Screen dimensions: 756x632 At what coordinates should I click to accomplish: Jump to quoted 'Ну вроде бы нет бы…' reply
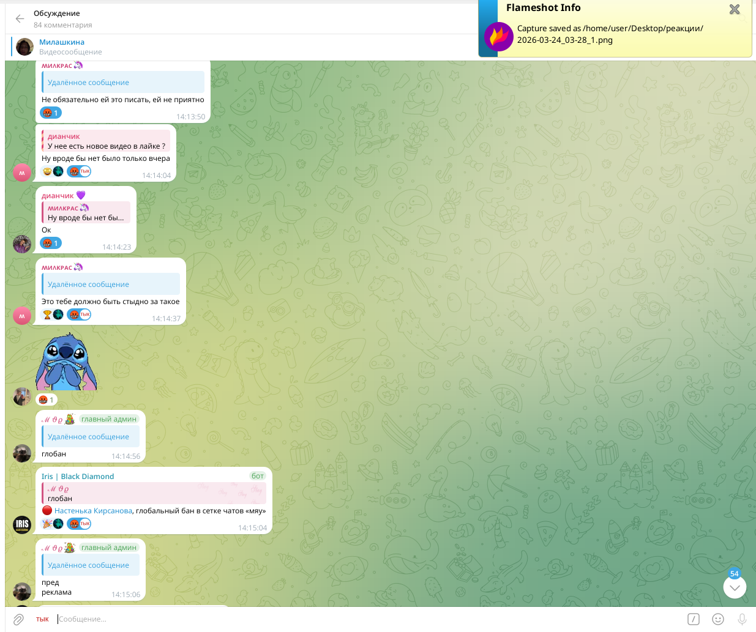point(86,212)
